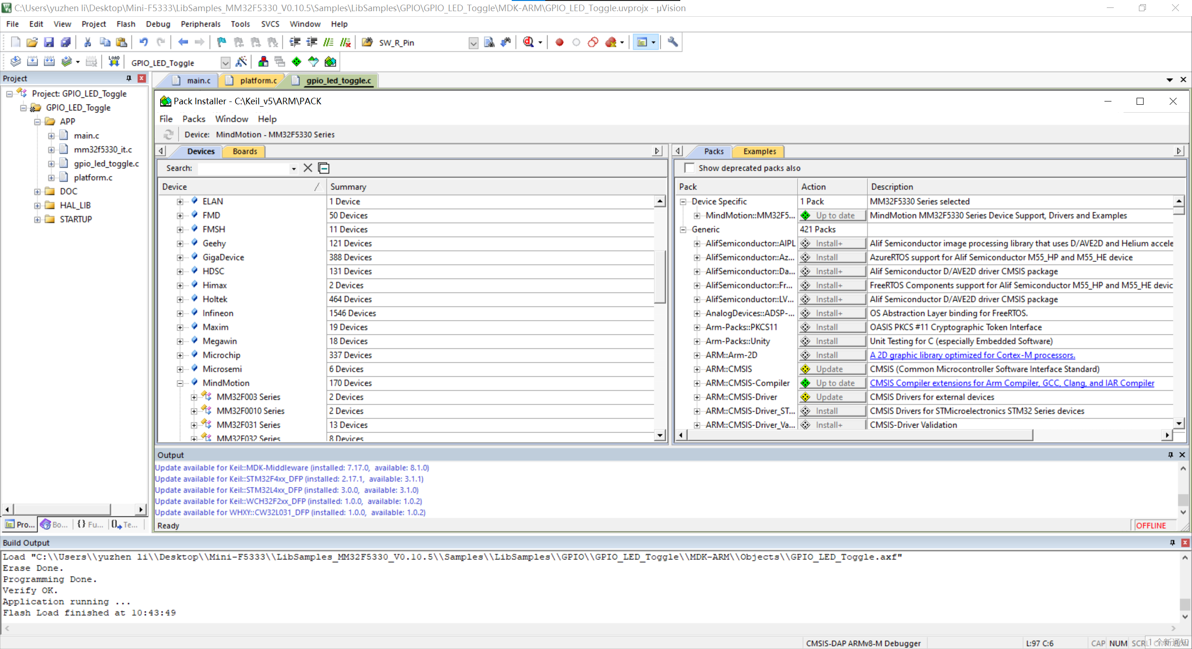The height and width of the screenshot is (649, 1192).
Task: Insert a breakpoint using the red dot icon
Action: (x=559, y=42)
